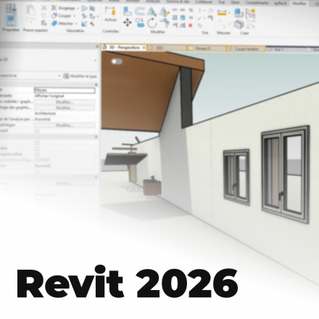Screen dimensions: 319x319
Task: Click the Array tool blue grid icon
Action: click(175, 17)
